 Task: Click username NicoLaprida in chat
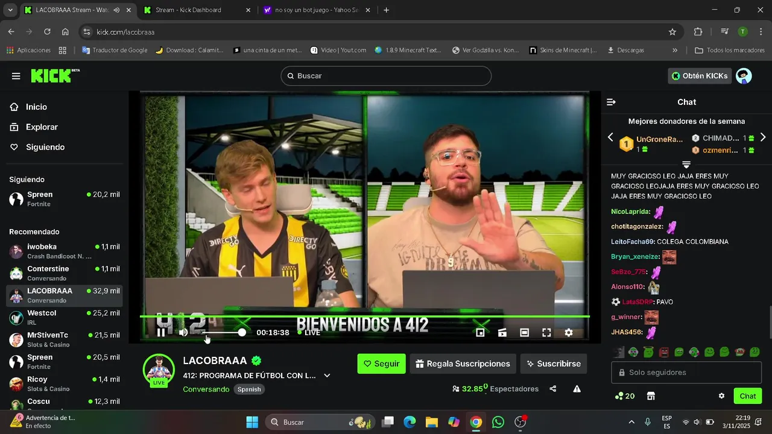630,212
